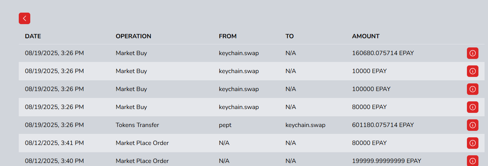Click the OPERATION column header

[133, 36]
